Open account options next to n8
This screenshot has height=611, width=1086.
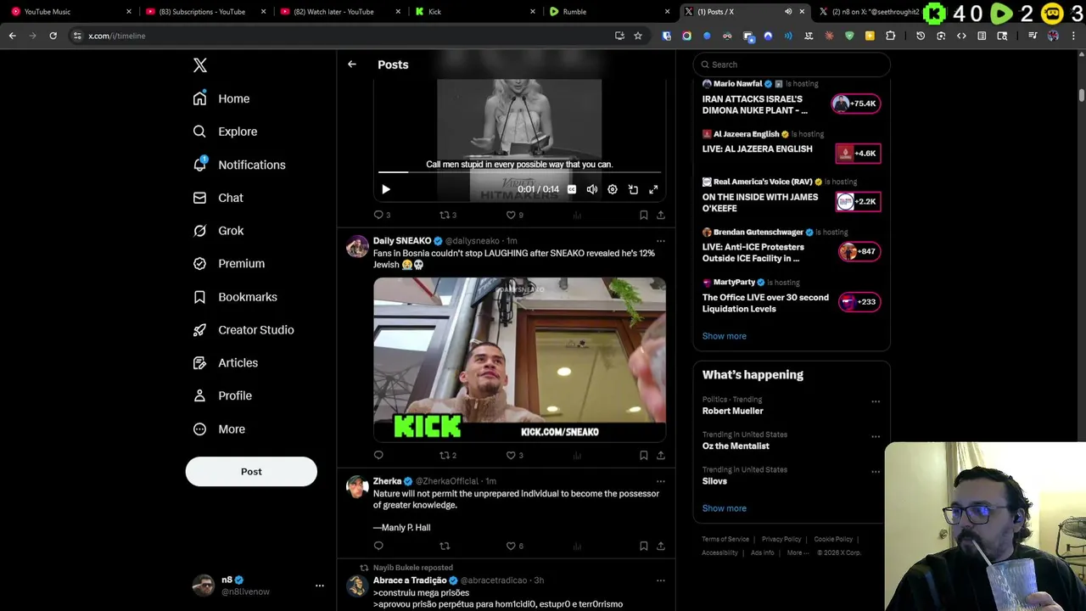pos(320,586)
